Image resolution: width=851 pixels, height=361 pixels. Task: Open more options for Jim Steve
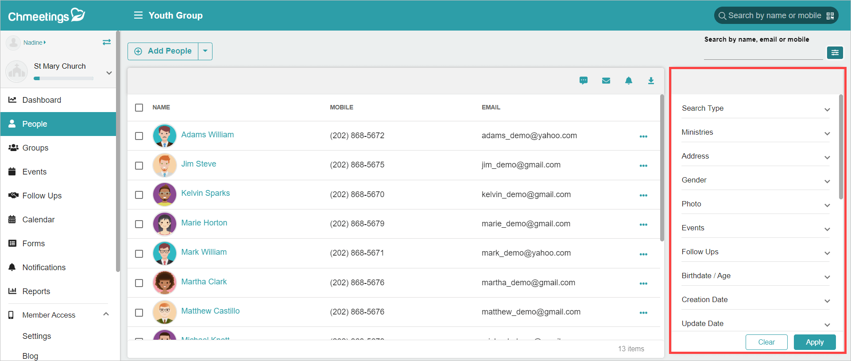(x=643, y=166)
